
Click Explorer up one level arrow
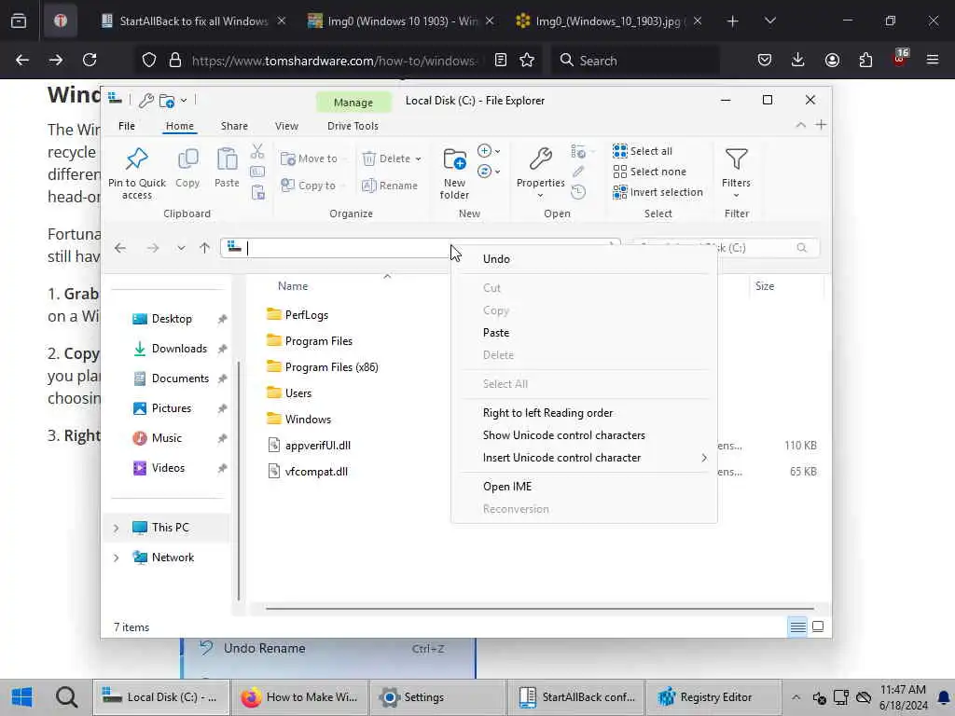pos(204,248)
